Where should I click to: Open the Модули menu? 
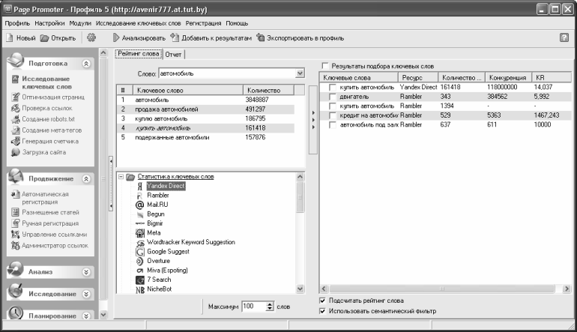(80, 23)
